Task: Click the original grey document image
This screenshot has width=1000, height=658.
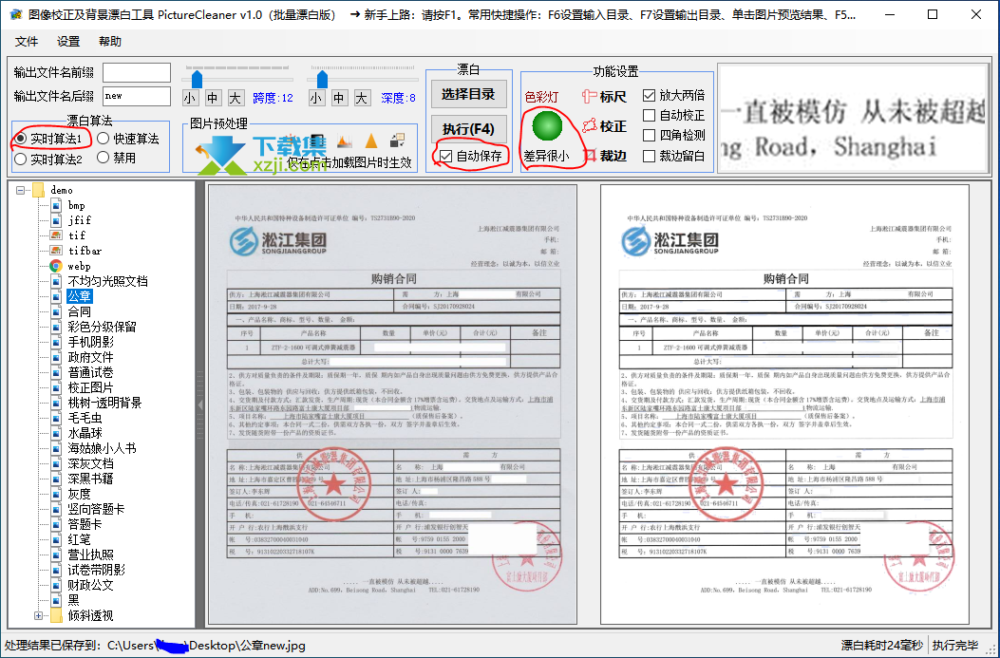Action: (393, 404)
